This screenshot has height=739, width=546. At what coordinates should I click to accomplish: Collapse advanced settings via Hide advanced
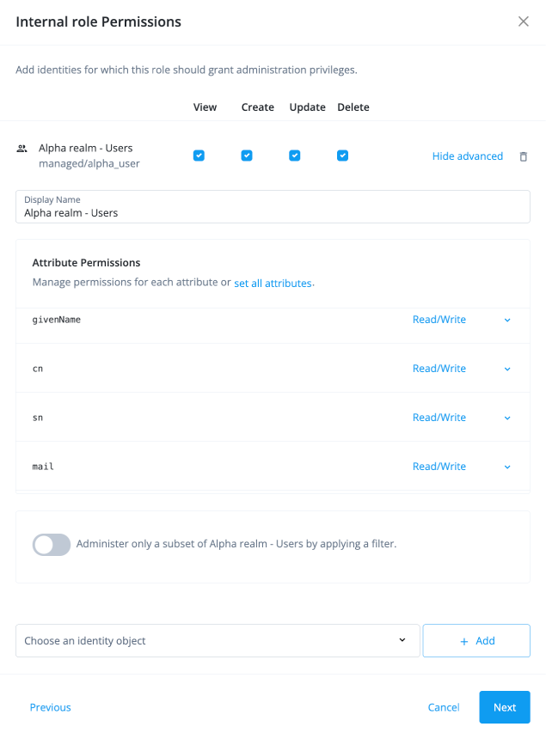coord(468,156)
